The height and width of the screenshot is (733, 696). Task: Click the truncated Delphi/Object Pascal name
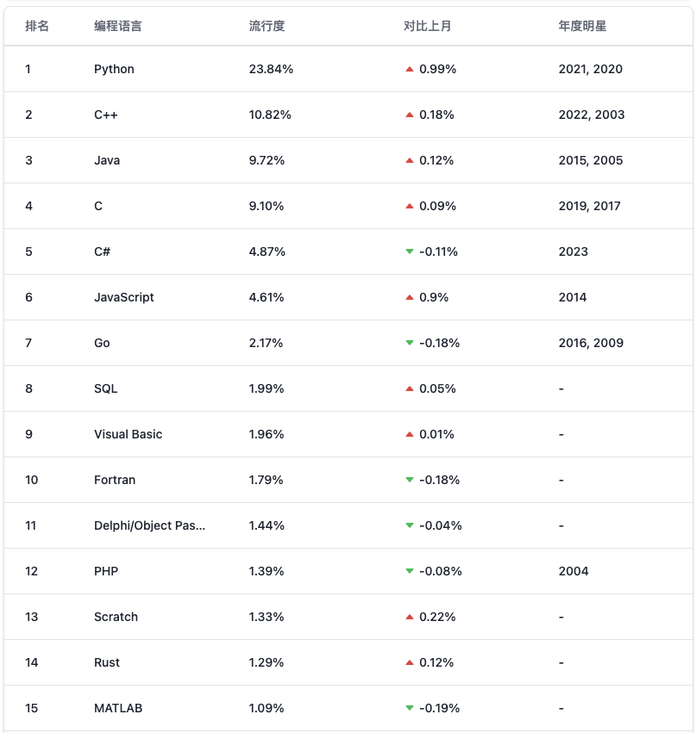coord(149,525)
